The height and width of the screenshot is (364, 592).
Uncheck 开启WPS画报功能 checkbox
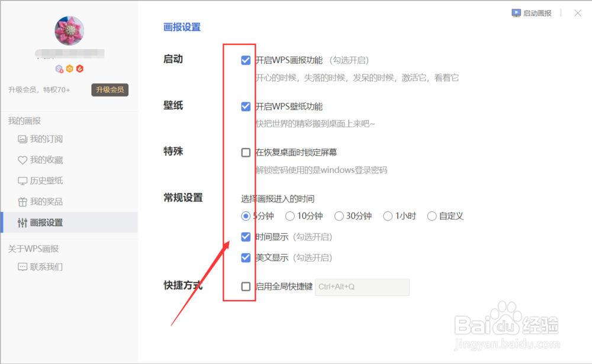(x=246, y=60)
